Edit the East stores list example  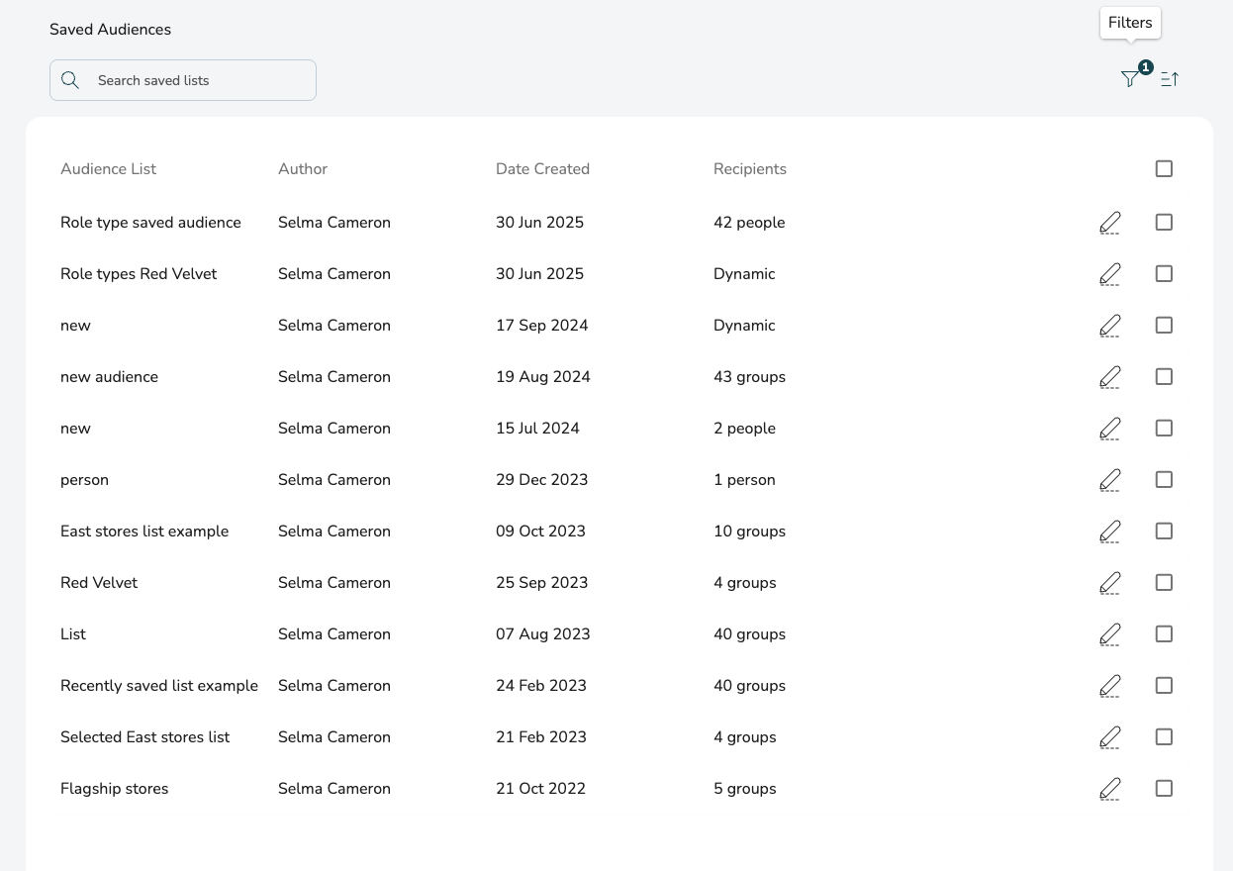(1110, 532)
